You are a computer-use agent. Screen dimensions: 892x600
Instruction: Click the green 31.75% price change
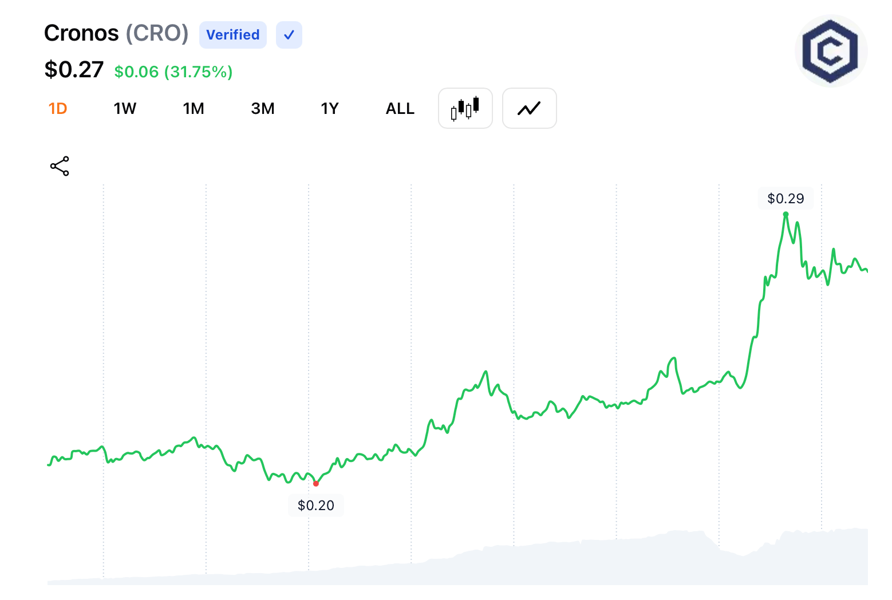pos(198,72)
